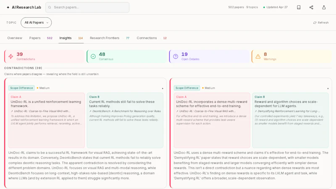Filter by 19 Open Debates card
Screen dimensions: 336x189
tap(209, 56)
